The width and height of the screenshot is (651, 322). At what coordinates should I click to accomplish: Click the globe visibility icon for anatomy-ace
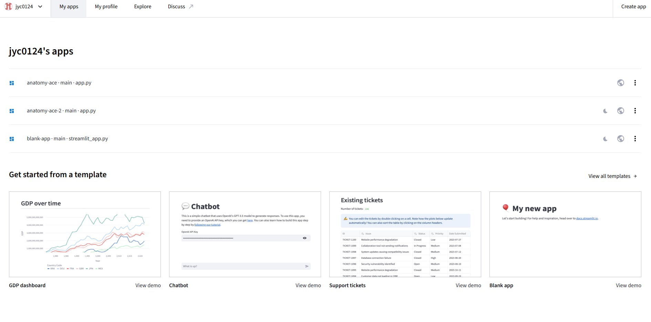(x=621, y=83)
